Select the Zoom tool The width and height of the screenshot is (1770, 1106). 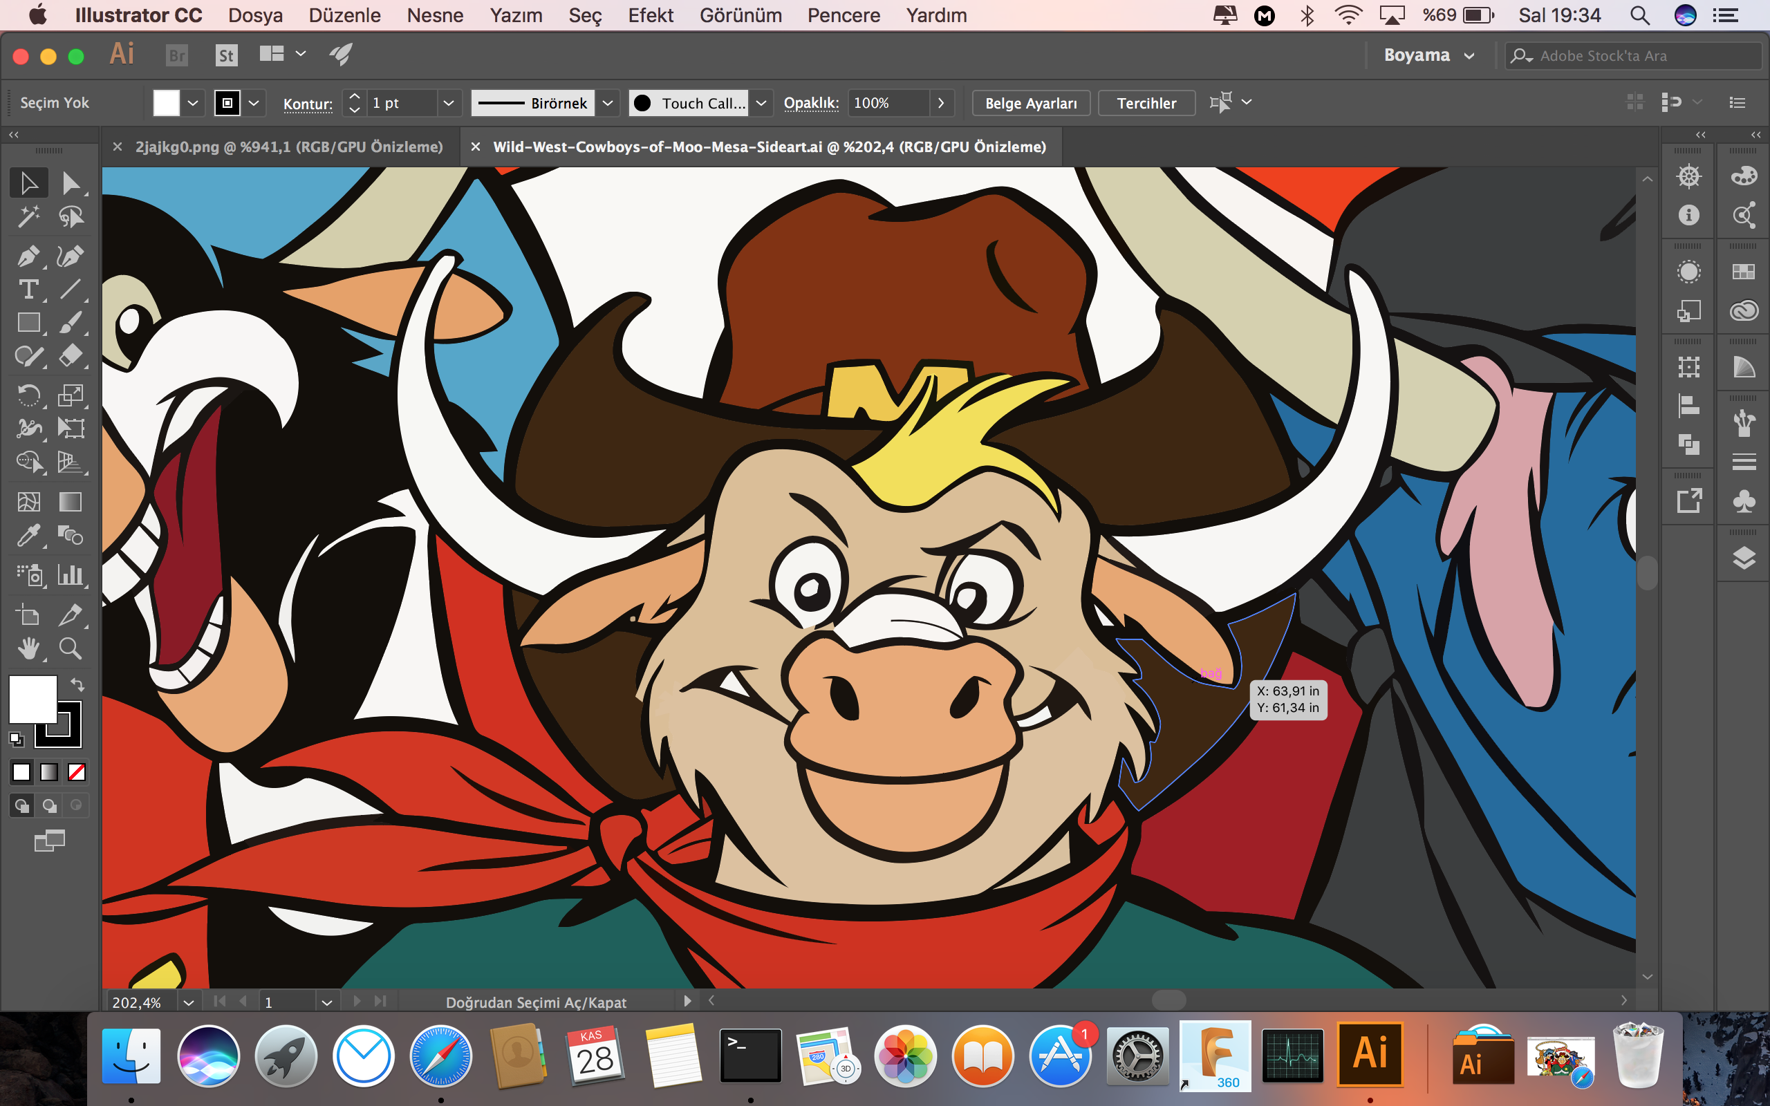click(x=71, y=648)
